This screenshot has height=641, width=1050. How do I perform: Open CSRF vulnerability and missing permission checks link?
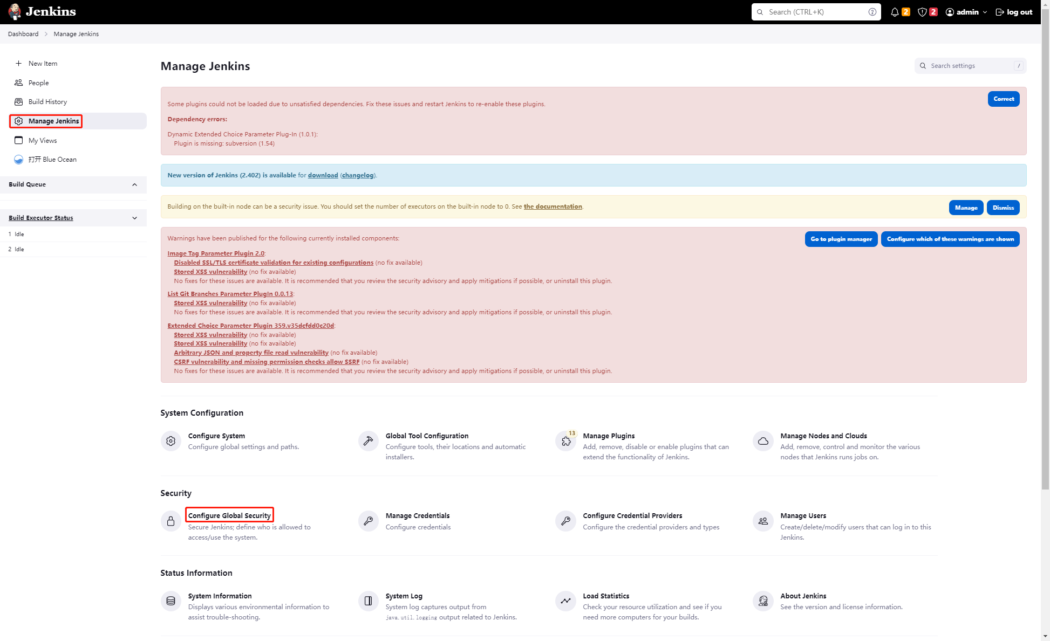coord(267,362)
